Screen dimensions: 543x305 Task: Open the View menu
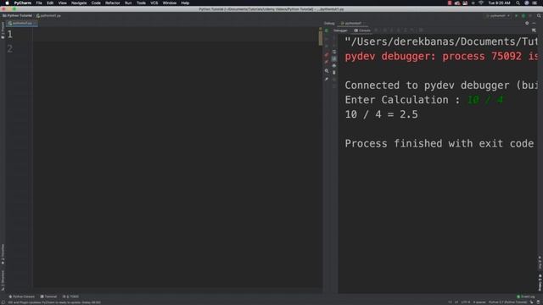point(62,3)
